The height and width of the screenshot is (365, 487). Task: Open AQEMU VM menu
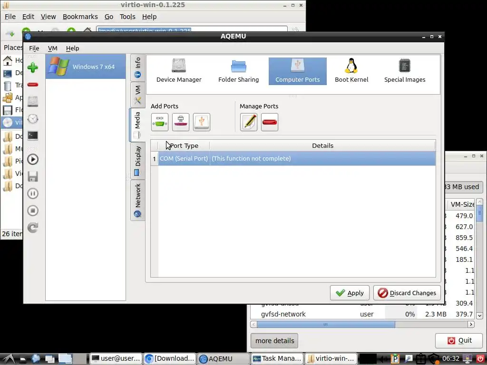point(52,48)
